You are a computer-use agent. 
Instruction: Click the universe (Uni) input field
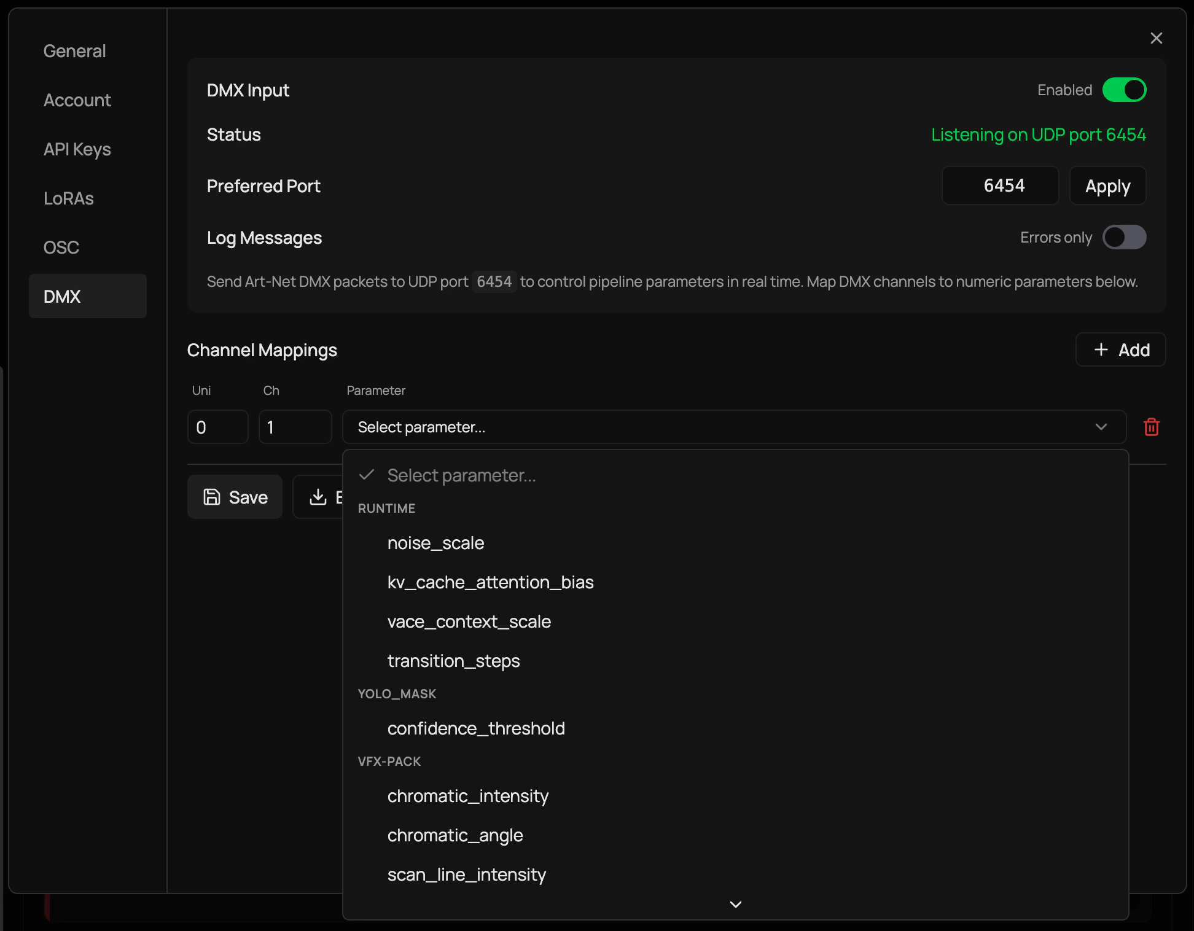click(217, 427)
